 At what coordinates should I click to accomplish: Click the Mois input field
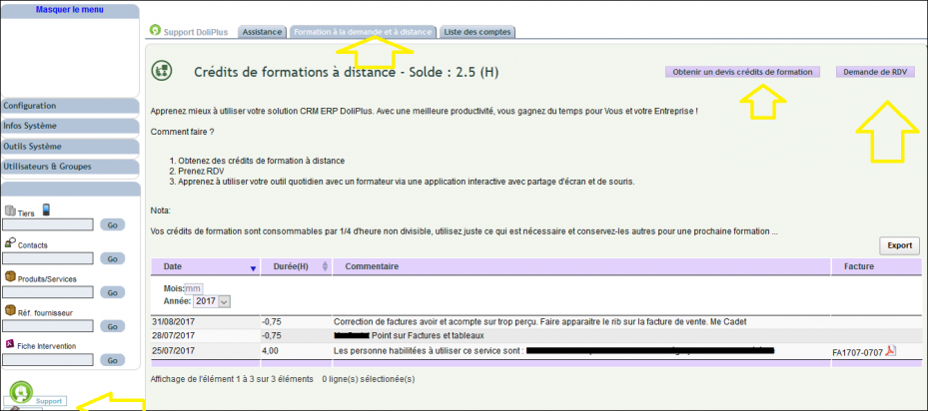[194, 289]
